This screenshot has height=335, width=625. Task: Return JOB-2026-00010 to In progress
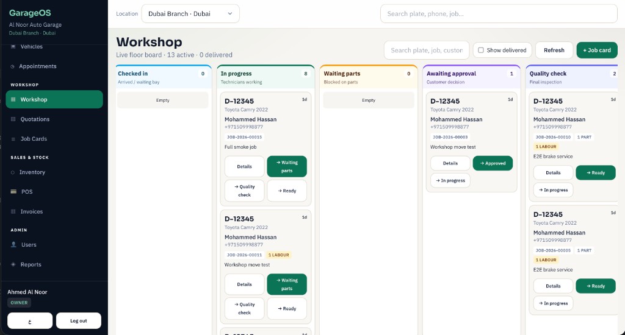coord(553,190)
